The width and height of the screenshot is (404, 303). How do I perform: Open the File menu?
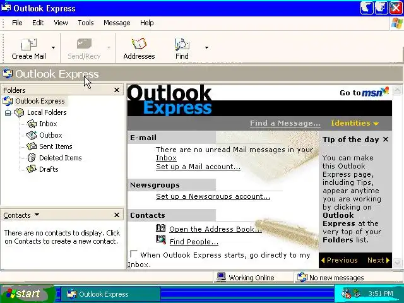(17, 23)
